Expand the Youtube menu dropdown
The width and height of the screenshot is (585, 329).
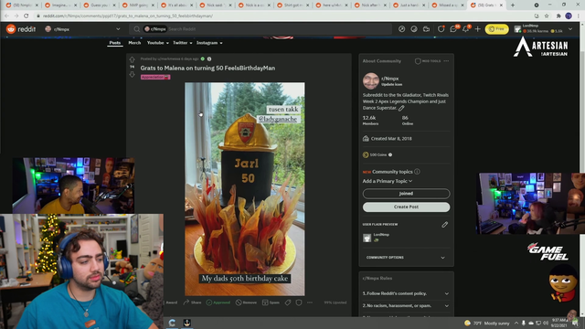click(x=157, y=43)
